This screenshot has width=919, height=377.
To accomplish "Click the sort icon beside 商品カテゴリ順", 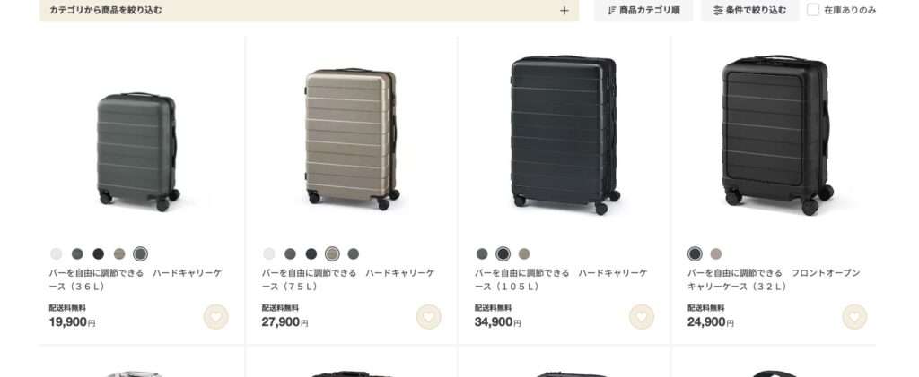I will 612,10.
